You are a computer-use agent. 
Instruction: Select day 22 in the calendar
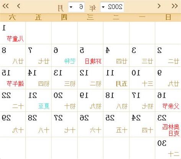pyautogui.click(x=13, y=101)
